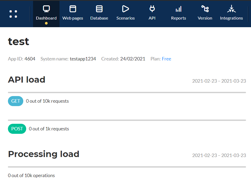Click the blue GET badge
Image resolution: width=251 pixels, height=185 pixels.
coord(16,101)
